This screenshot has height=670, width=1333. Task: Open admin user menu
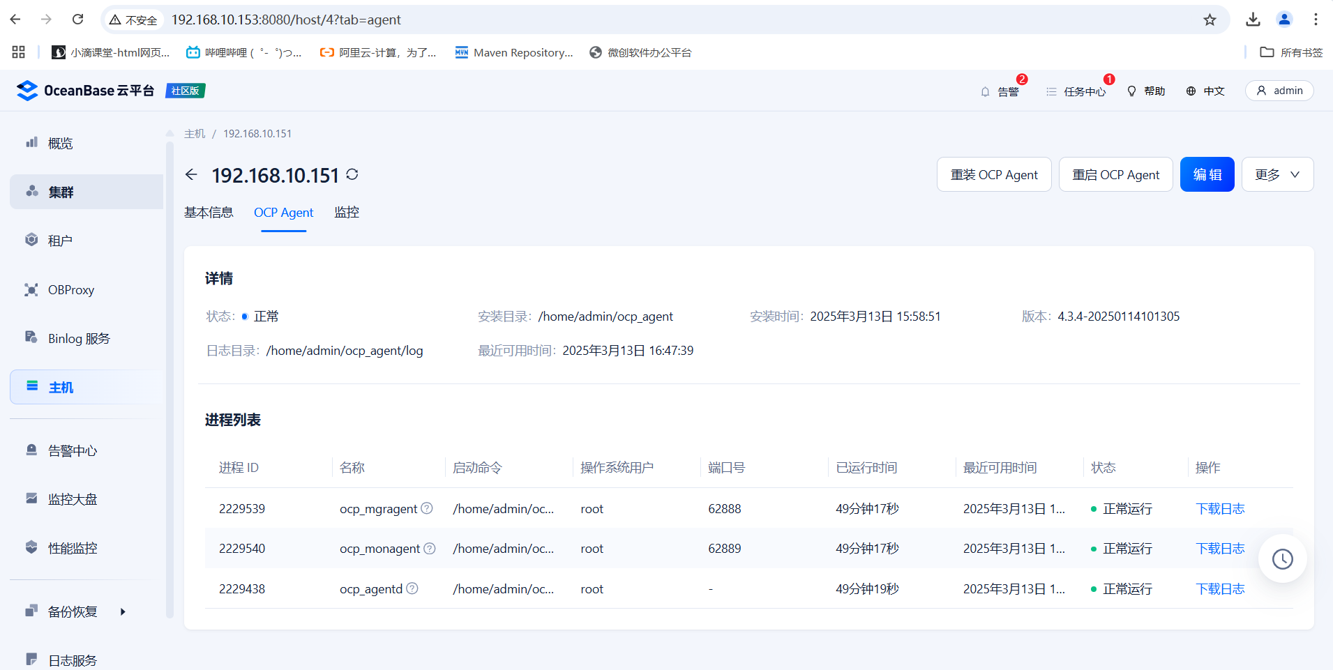(1279, 91)
